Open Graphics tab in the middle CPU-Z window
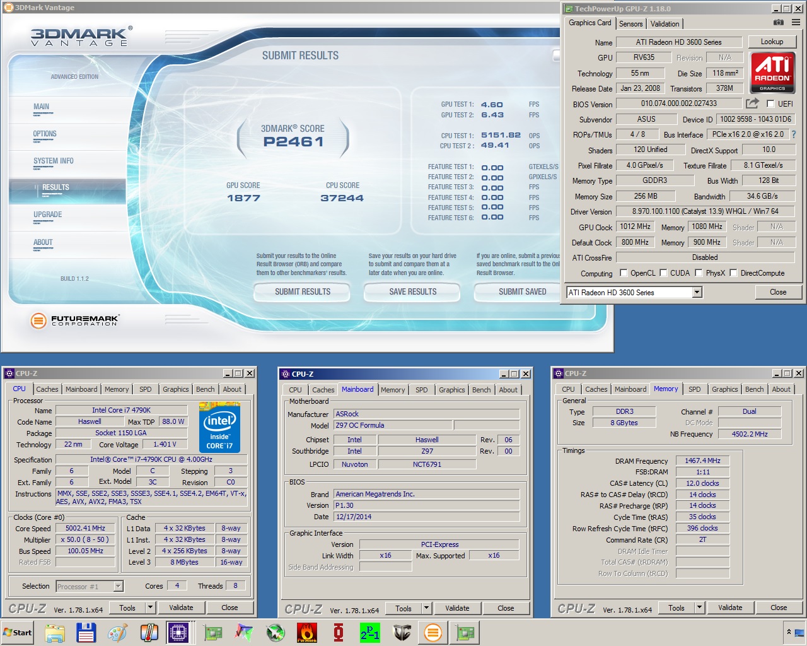The height and width of the screenshot is (646, 807). [x=452, y=391]
